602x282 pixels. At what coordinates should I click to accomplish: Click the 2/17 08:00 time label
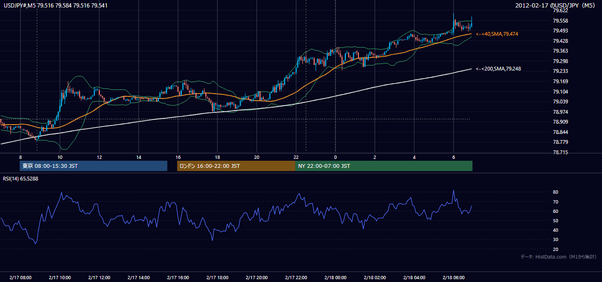pos(20,278)
